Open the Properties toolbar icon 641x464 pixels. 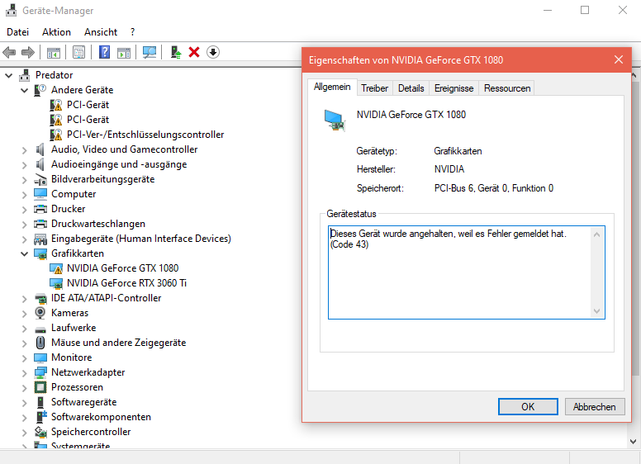79,52
